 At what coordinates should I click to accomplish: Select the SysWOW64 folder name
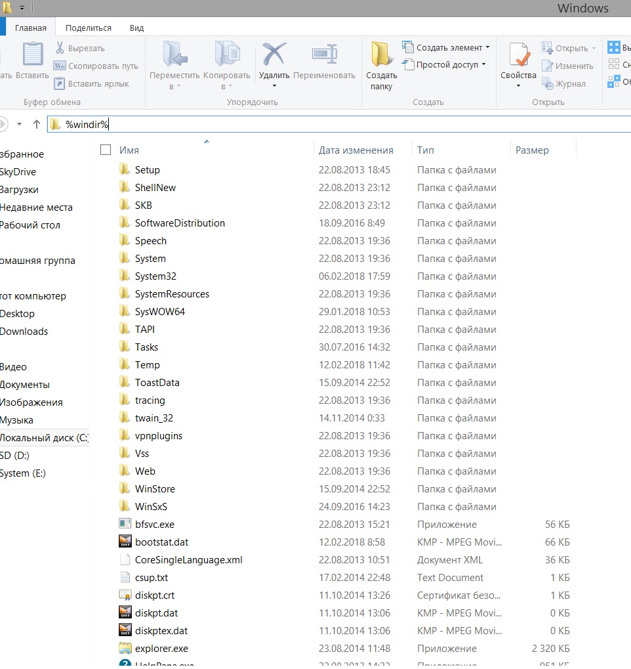(160, 311)
